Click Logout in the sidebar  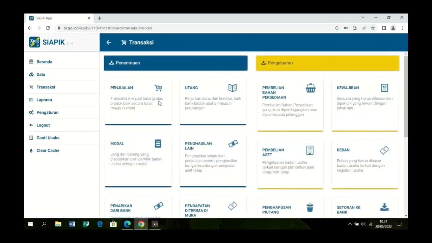click(43, 125)
